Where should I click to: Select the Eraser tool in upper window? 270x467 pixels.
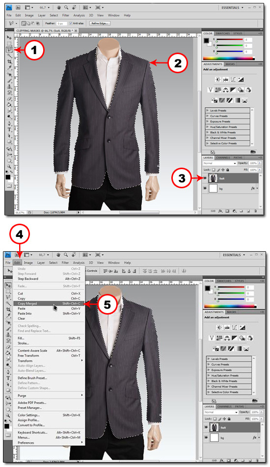tap(9, 99)
